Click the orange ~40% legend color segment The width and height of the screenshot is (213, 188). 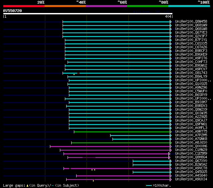point(65,6)
